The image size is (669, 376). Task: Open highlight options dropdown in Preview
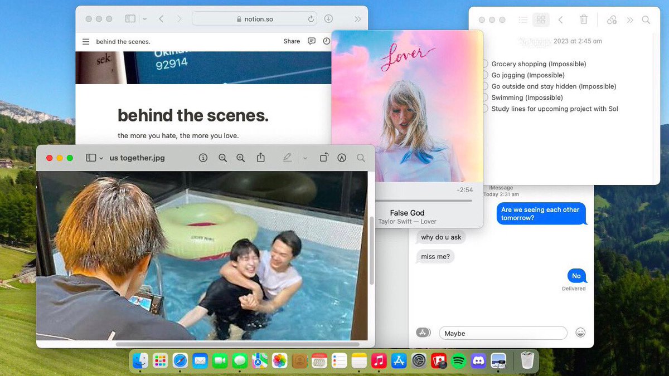pyautogui.click(x=305, y=158)
